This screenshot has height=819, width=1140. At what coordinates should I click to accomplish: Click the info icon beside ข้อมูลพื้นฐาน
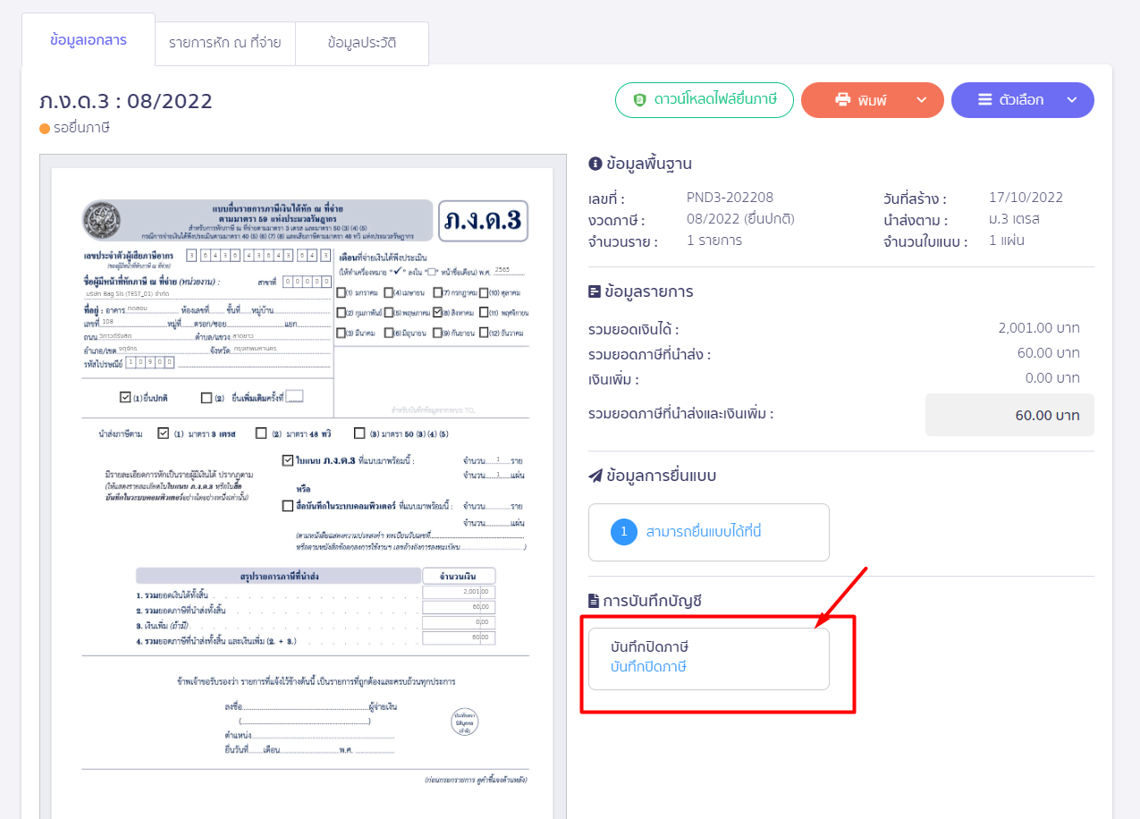(595, 164)
